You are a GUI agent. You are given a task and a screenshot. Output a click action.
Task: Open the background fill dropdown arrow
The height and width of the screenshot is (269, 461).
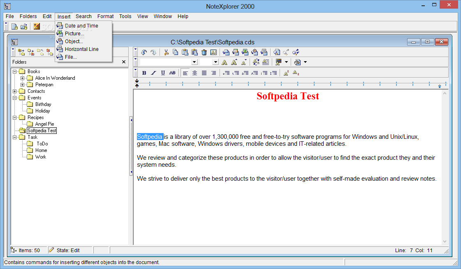coord(305,62)
